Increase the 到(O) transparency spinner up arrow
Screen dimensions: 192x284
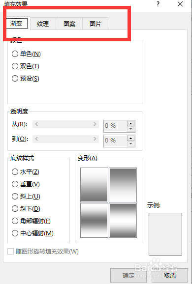coord(130,139)
